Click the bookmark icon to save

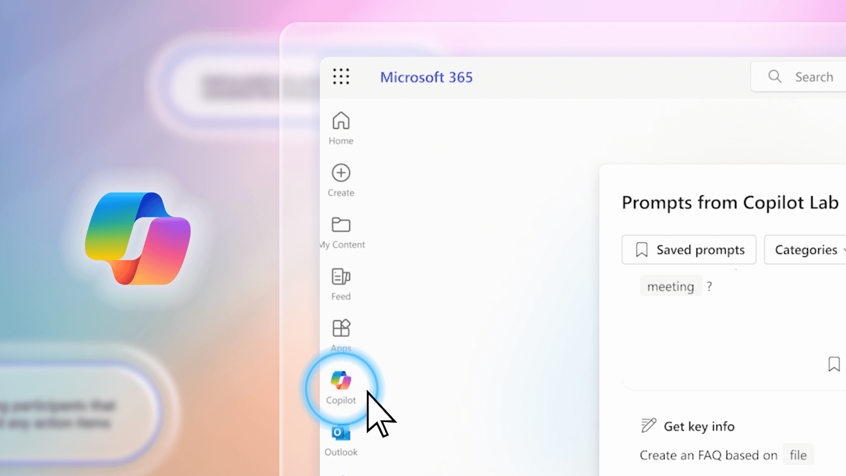(835, 364)
